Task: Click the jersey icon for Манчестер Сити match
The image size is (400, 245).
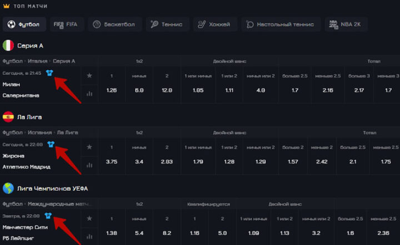Action: coord(47,216)
